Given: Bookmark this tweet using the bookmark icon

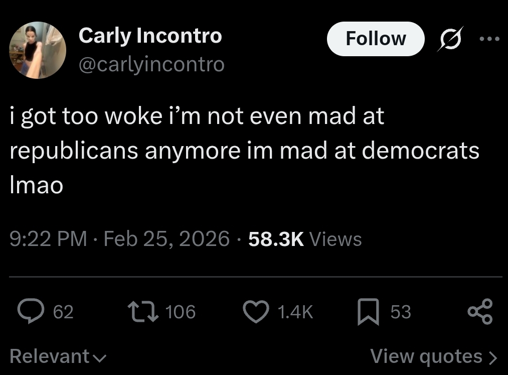Looking at the screenshot, I should (x=368, y=312).
